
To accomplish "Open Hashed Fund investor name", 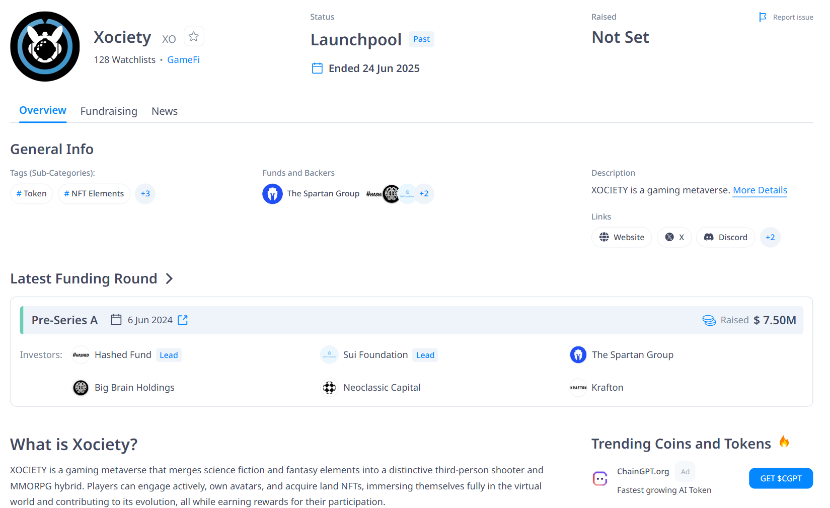I will pyautogui.click(x=123, y=355).
